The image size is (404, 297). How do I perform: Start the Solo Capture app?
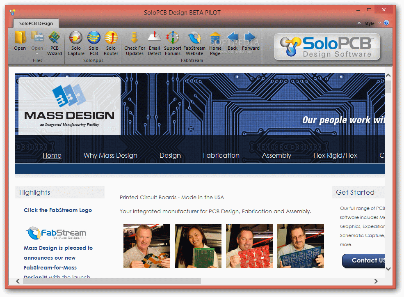pos(76,43)
